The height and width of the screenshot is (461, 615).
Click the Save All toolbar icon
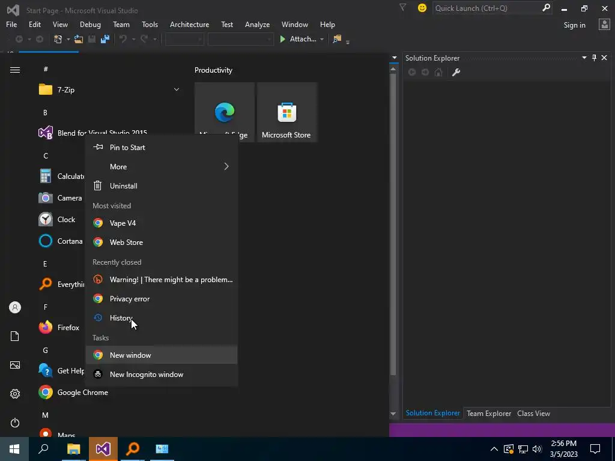click(x=105, y=39)
